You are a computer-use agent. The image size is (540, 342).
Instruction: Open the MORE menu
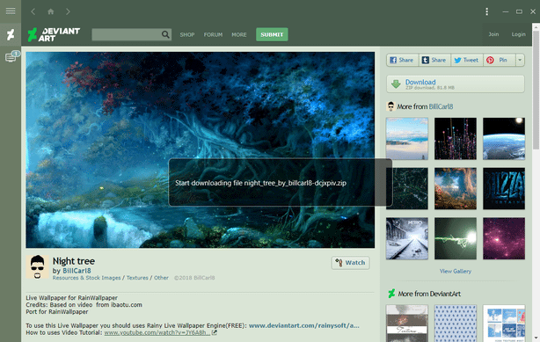[239, 35]
